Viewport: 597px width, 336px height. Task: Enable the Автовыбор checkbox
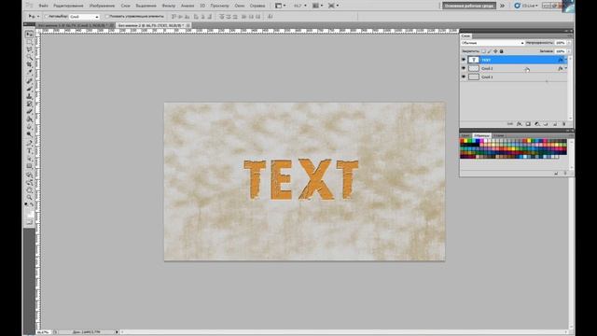pyautogui.click(x=47, y=17)
